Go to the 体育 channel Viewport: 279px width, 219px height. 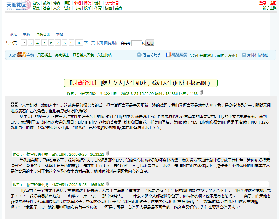tap(98, 8)
